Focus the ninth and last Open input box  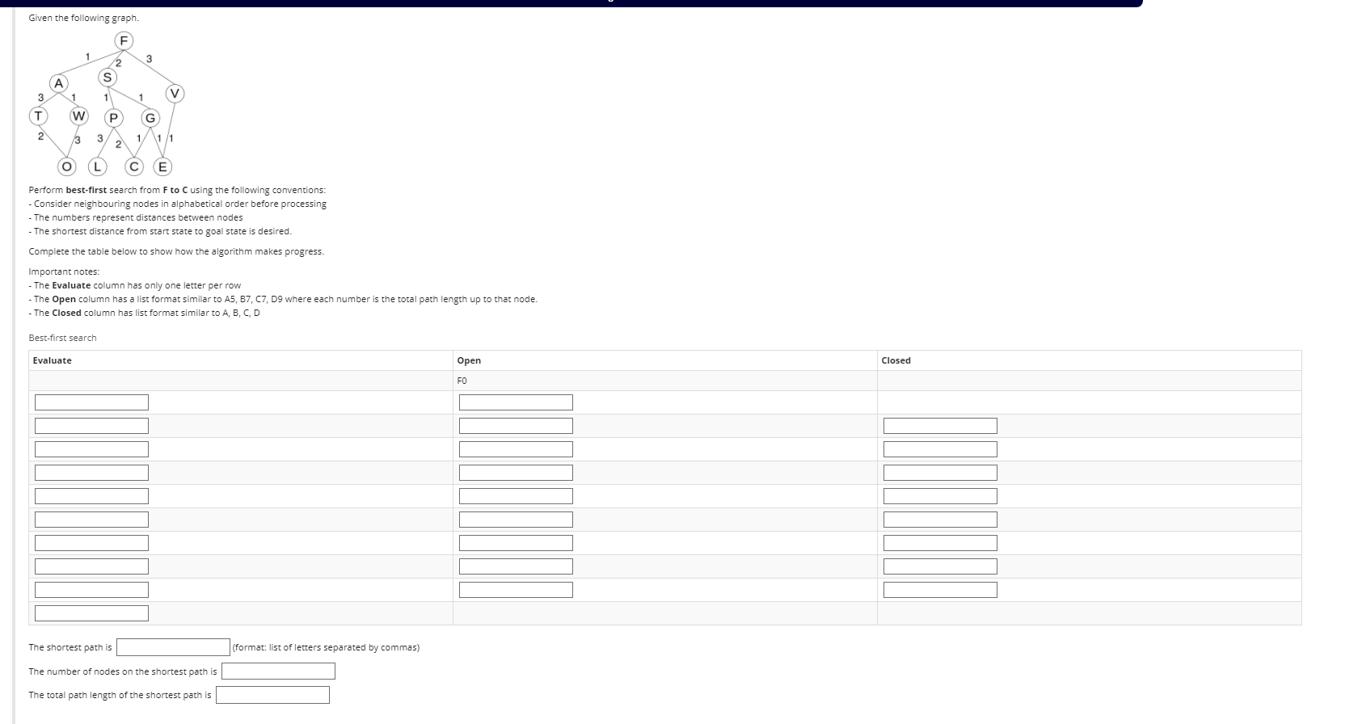516,590
